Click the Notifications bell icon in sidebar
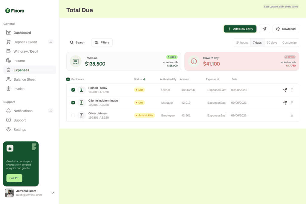 (x=8, y=111)
